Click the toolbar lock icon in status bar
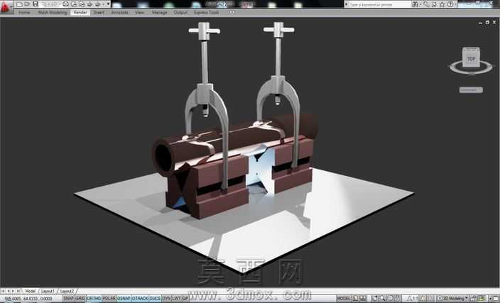Screen dimensions: 500x303 [473, 299]
